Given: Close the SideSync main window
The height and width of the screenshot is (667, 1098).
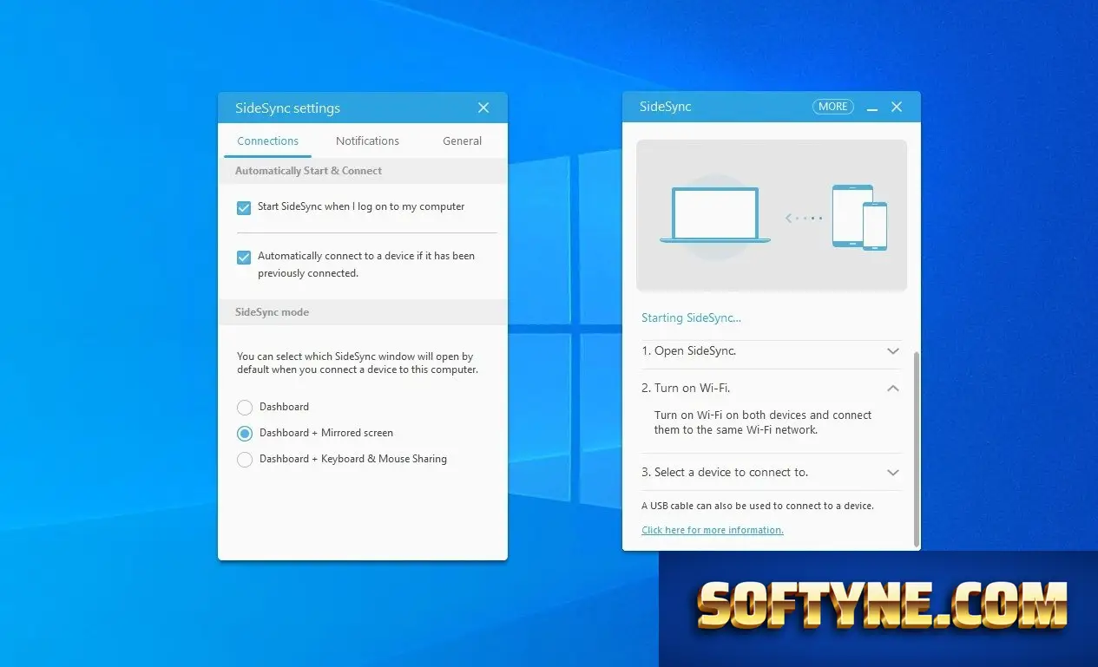Looking at the screenshot, I should [x=897, y=107].
